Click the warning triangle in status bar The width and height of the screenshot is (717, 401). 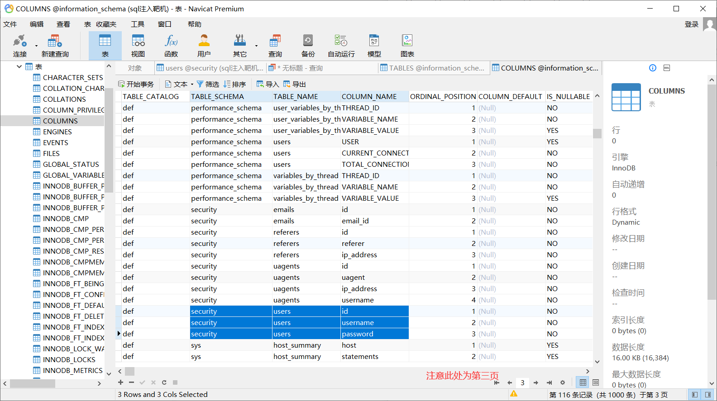pyautogui.click(x=514, y=394)
